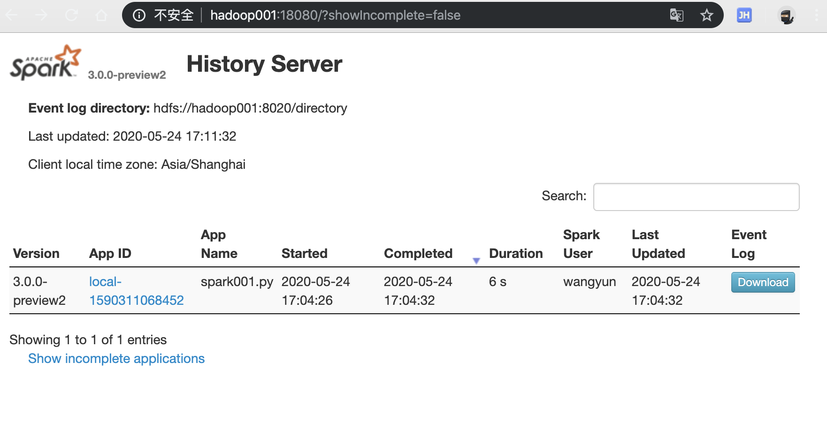Reload the History Server page

(71, 15)
